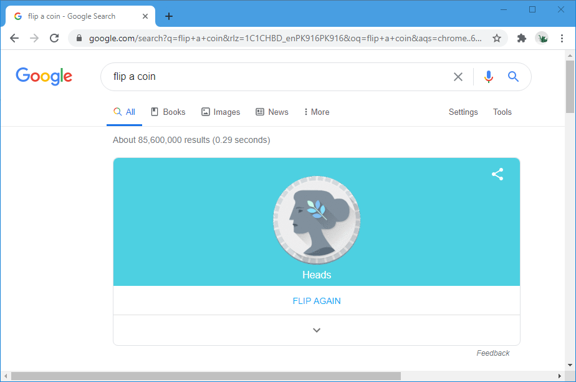Viewport: 576px width, 382px height.
Task: Expand the coin card chevron
Action: (x=316, y=330)
